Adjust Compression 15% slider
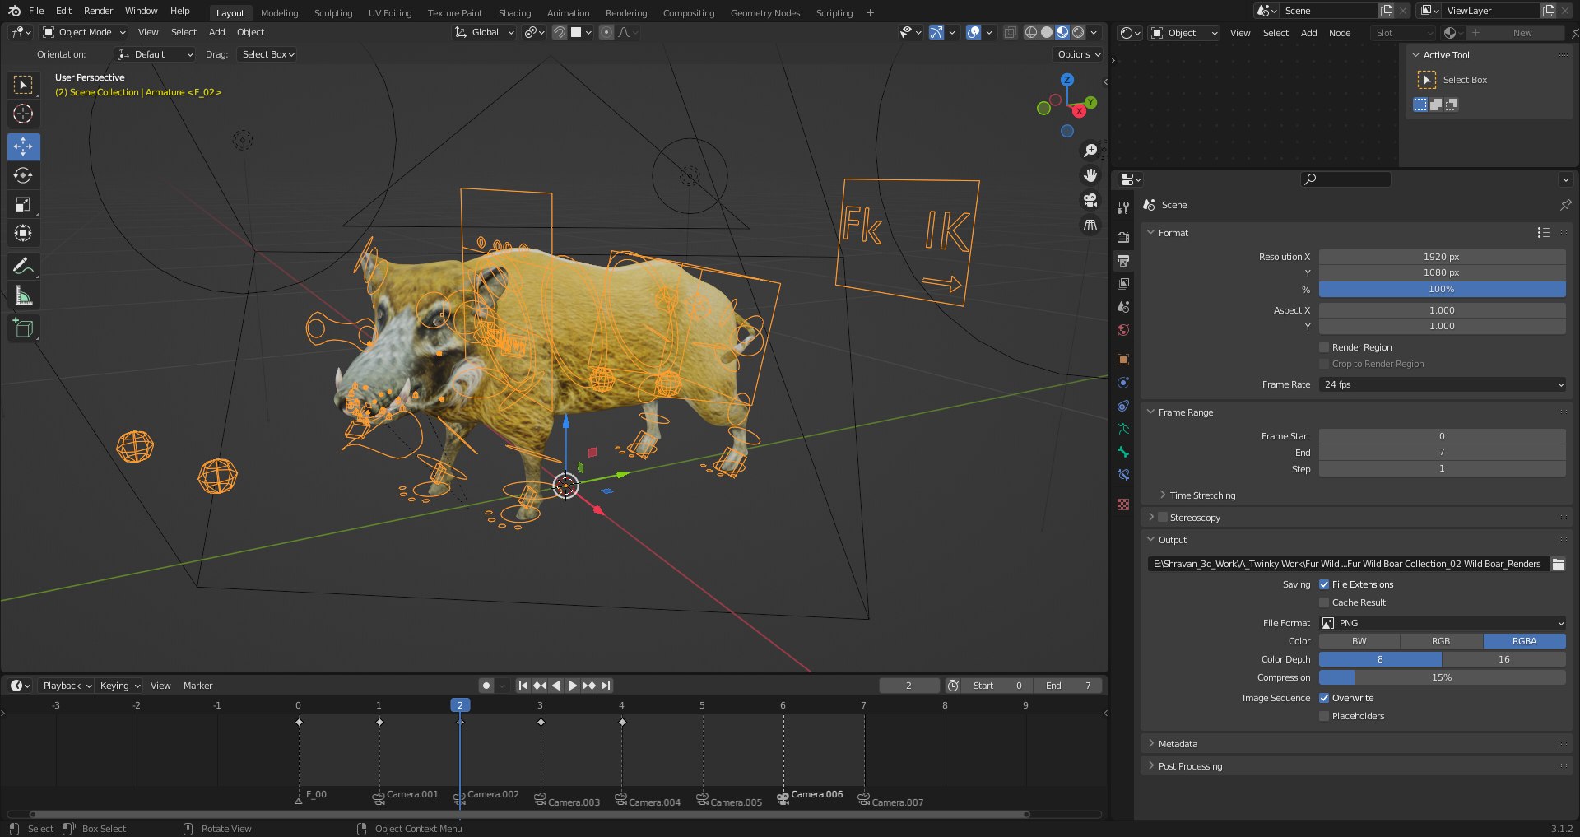This screenshot has height=837, width=1580. coord(1442,677)
